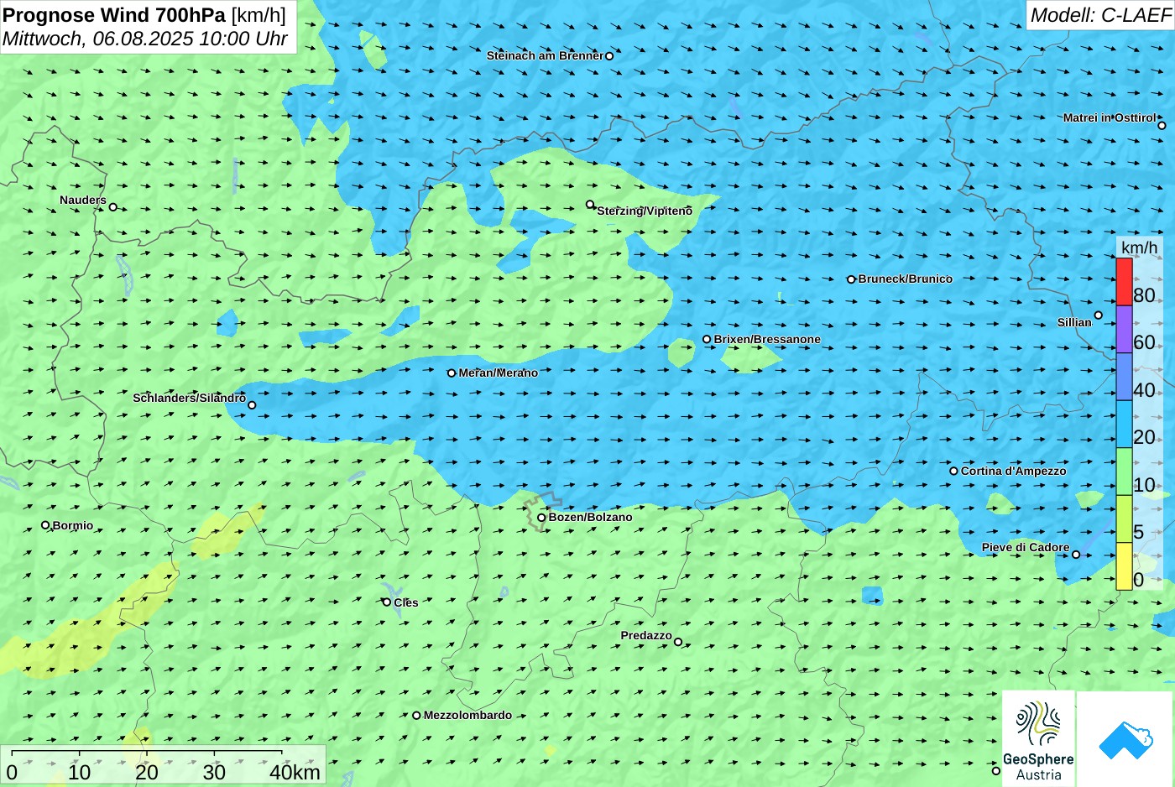Image resolution: width=1175 pixels, height=787 pixels.
Task: Click the 'Brixen/Bressanone' town label
Action: 767,339
